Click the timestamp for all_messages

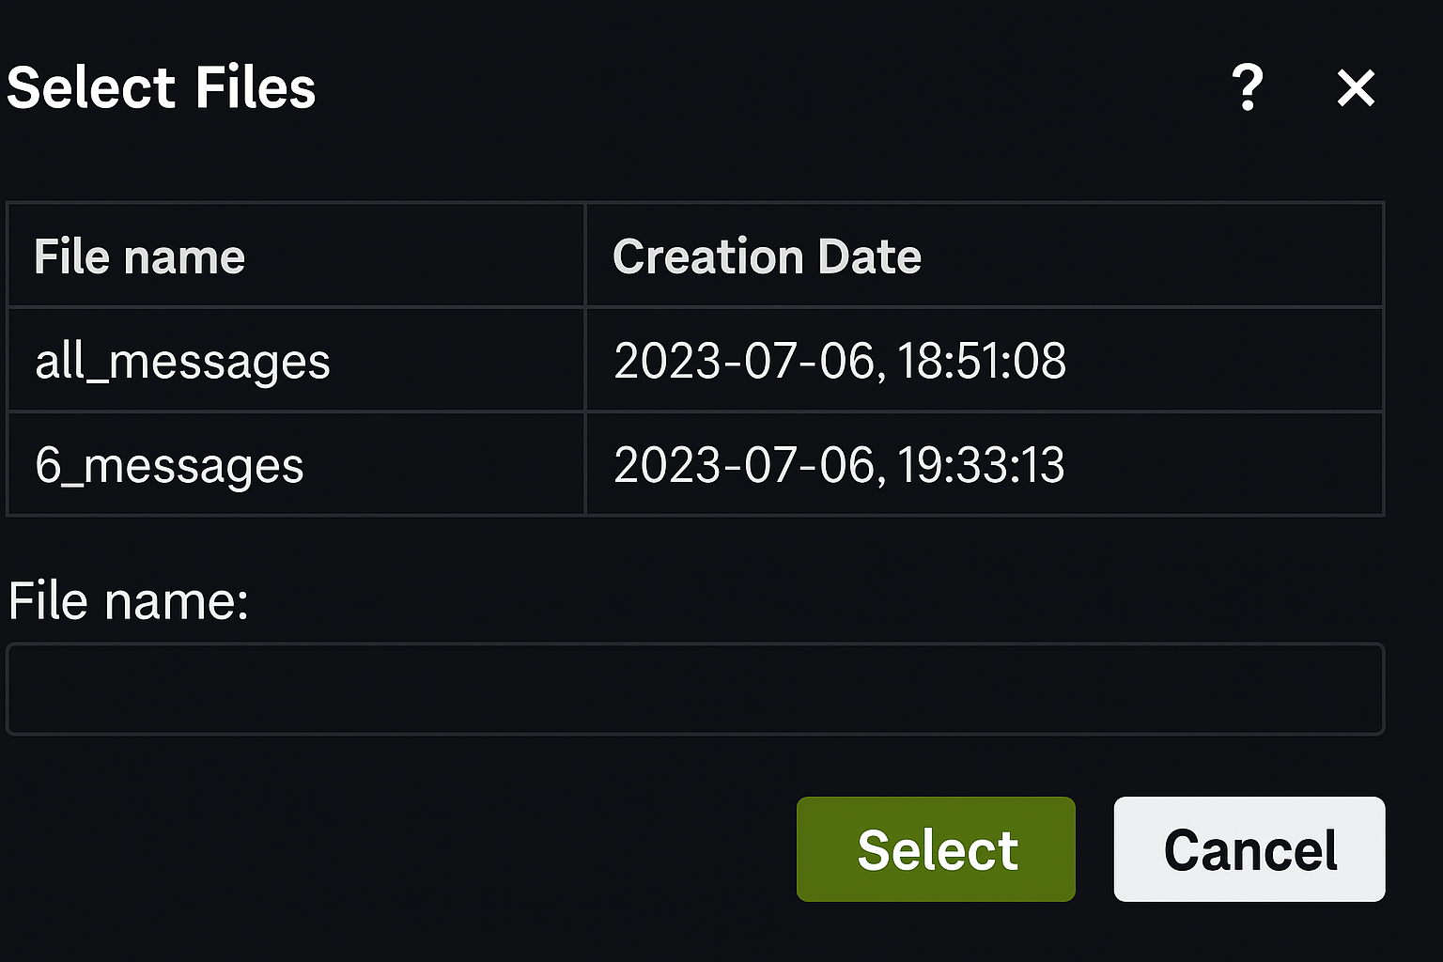tap(840, 361)
